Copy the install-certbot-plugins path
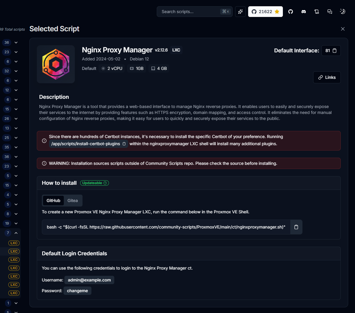355x313 pixels. pos(124,144)
